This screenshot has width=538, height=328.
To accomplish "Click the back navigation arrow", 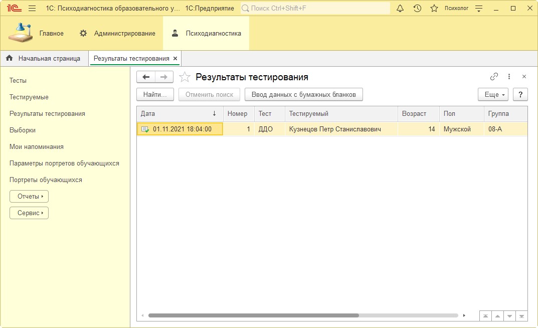I will pyautogui.click(x=146, y=77).
